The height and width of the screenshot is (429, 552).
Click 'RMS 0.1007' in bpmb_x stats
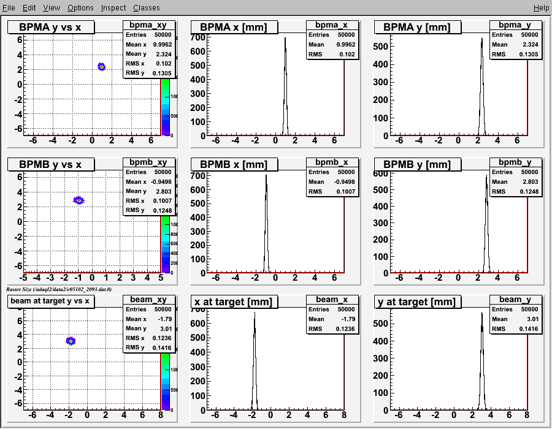[332, 192]
